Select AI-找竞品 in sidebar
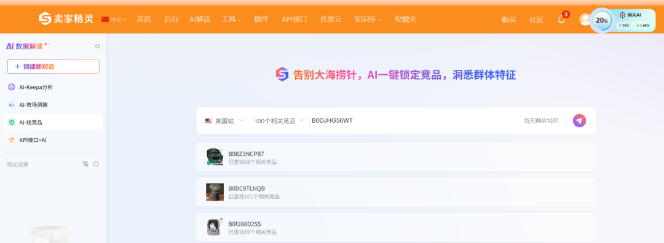Viewport: 664px width, 243px height. click(x=53, y=122)
